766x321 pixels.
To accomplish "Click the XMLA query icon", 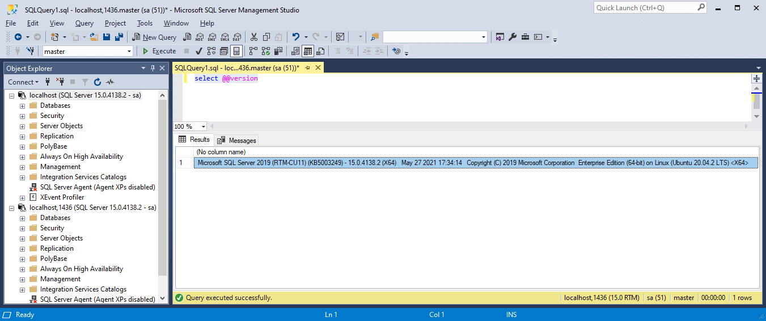I will pos(225,37).
